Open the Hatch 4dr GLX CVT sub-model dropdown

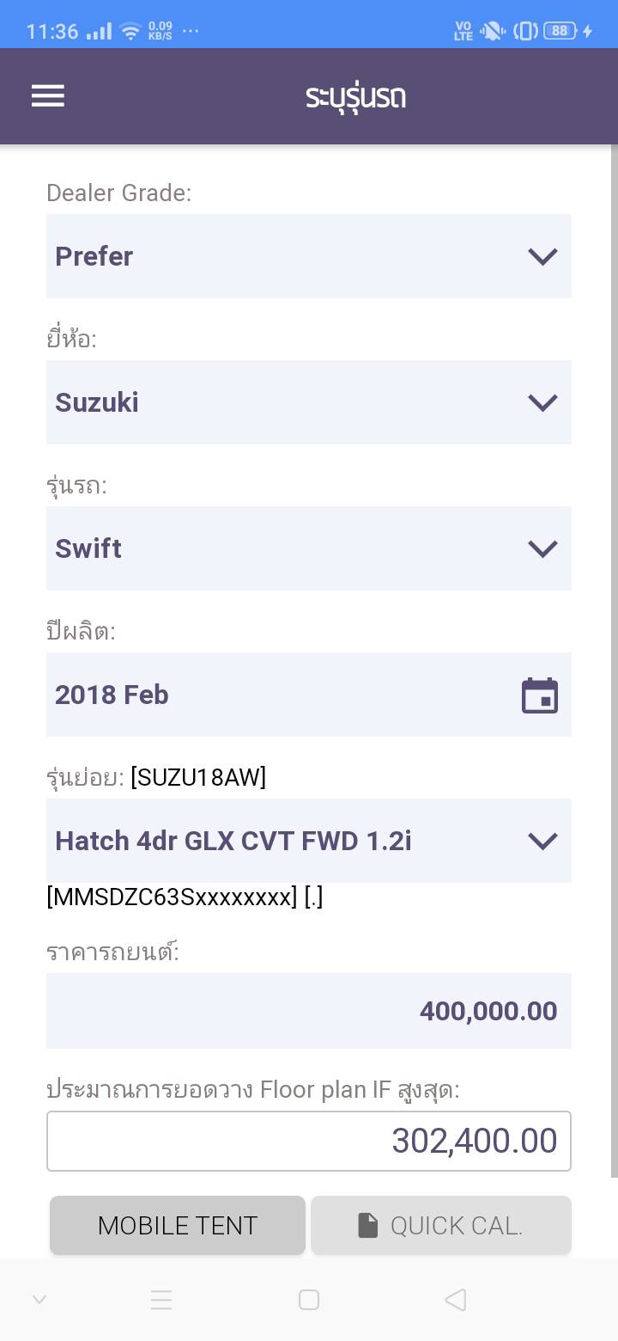click(308, 841)
